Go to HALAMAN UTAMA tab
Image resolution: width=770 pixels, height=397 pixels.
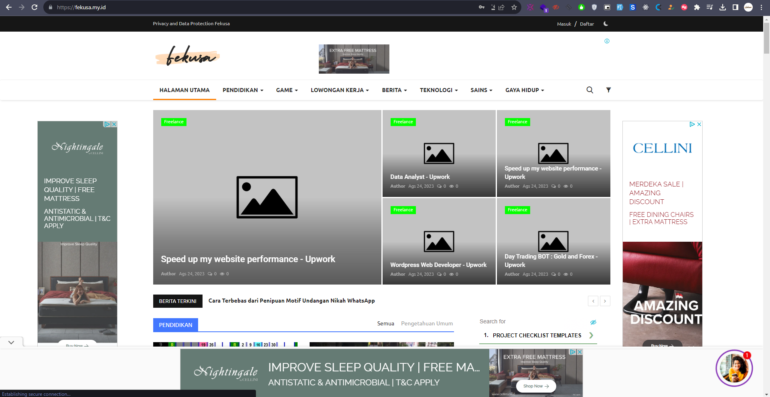pos(184,90)
